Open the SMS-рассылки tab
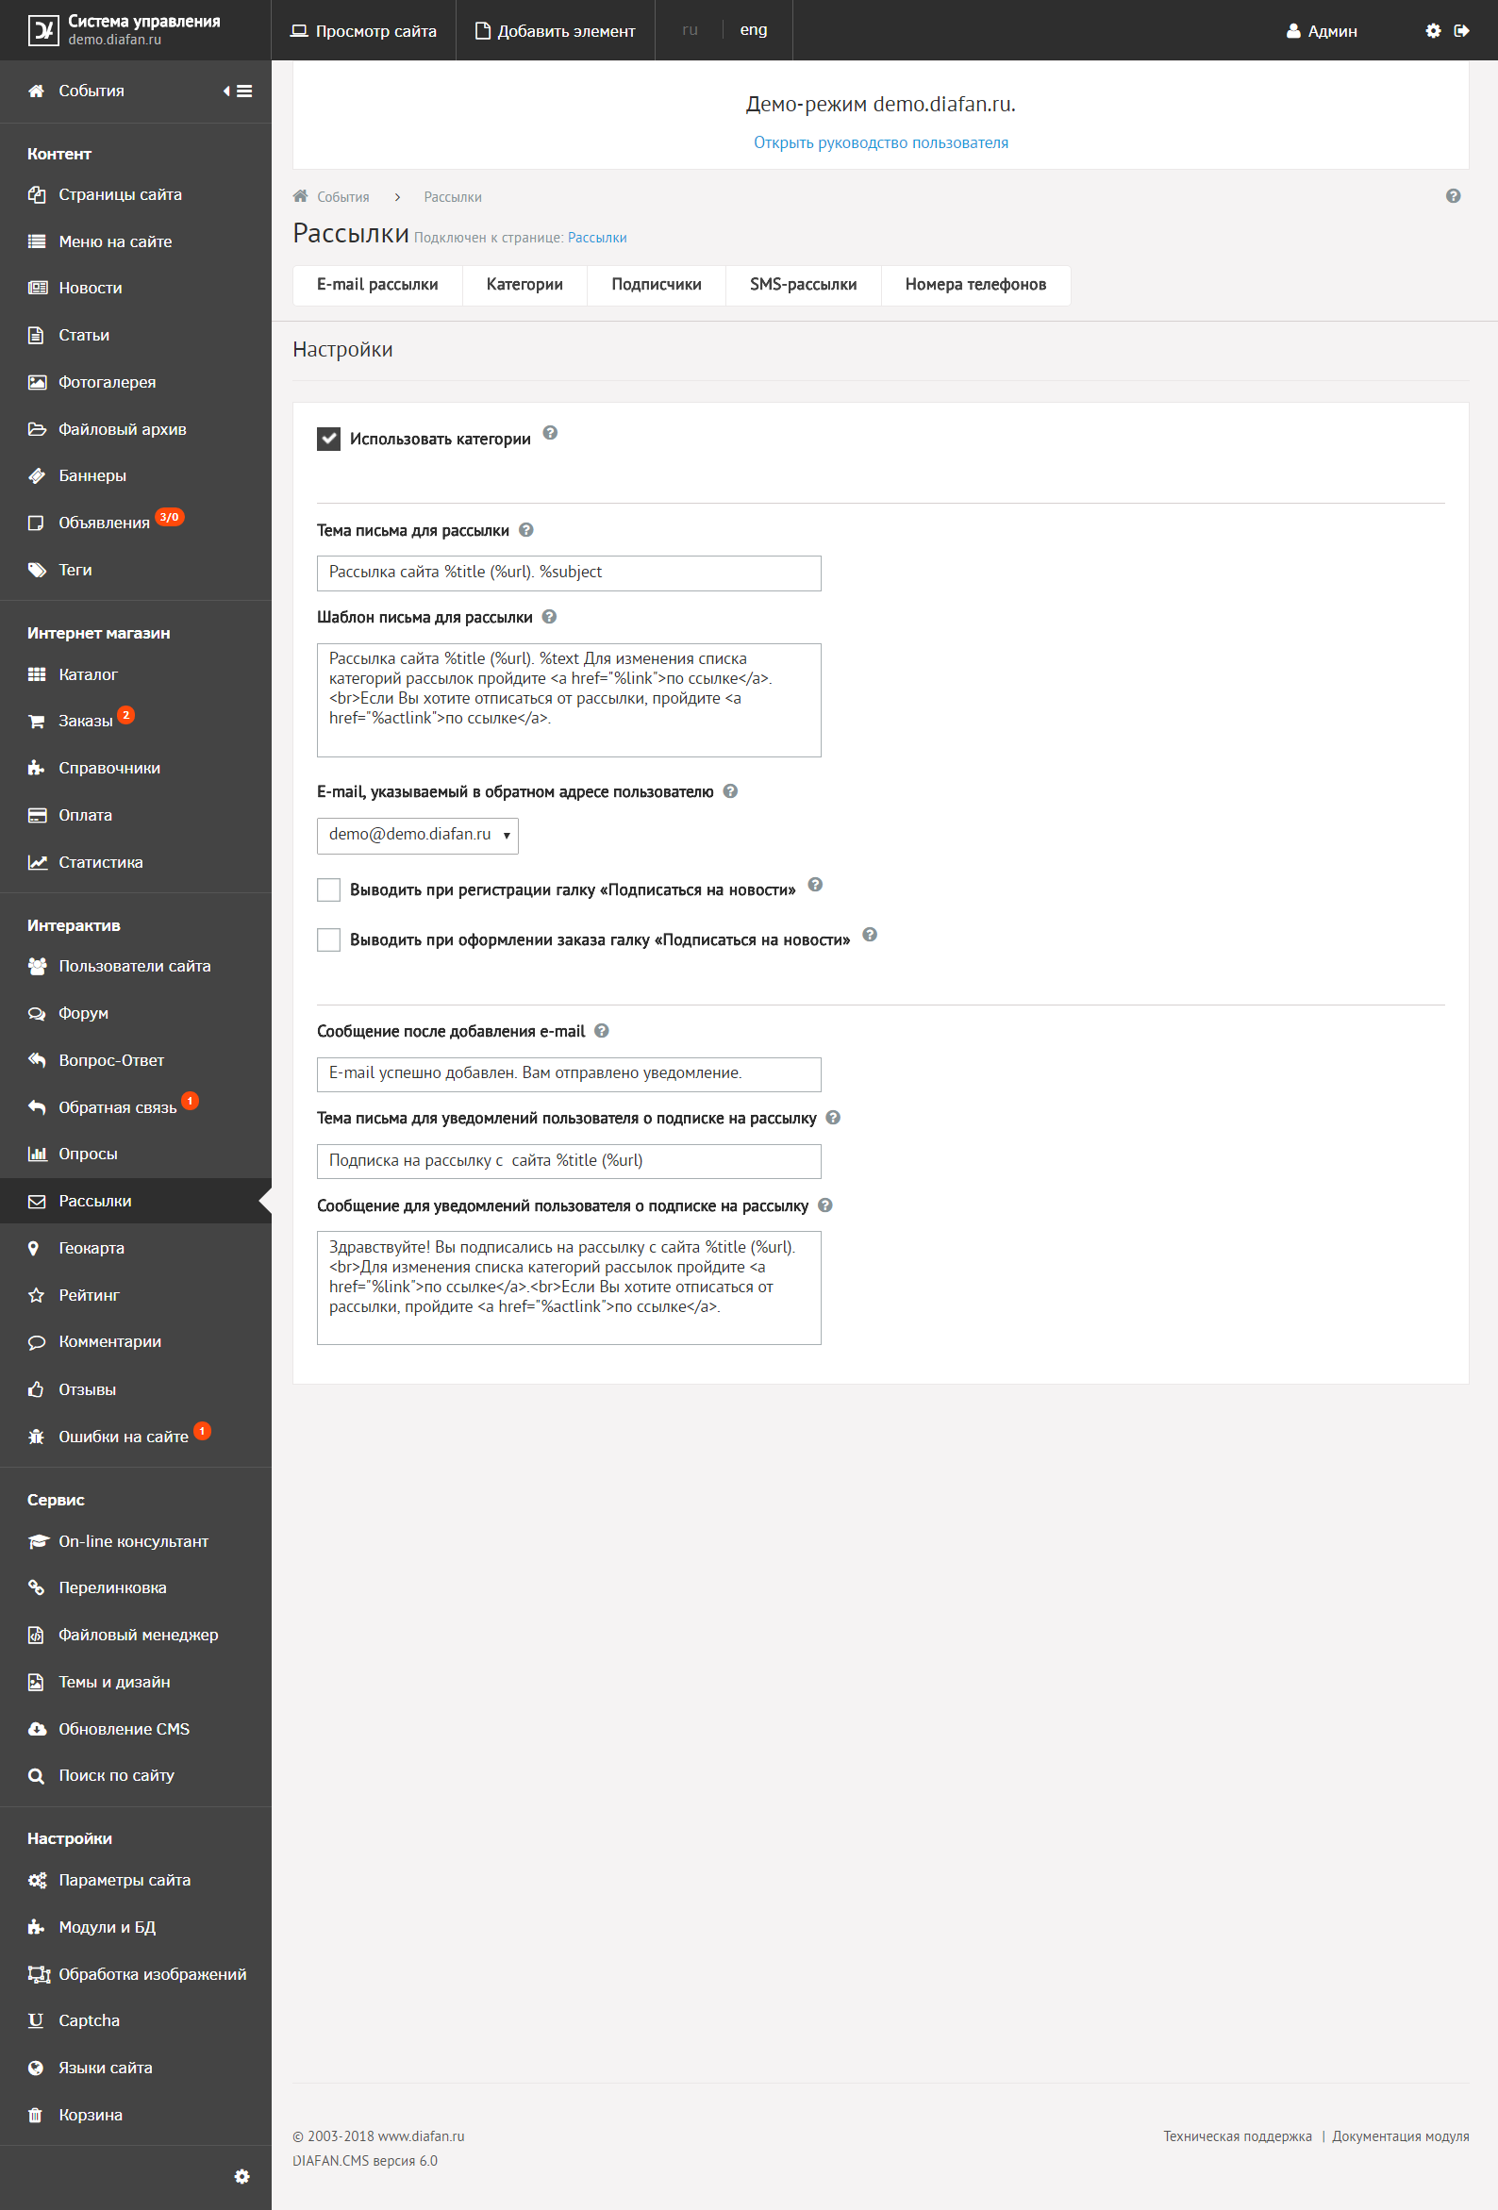The height and width of the screenshot is (2210, 1498). [x=803, y=284]
